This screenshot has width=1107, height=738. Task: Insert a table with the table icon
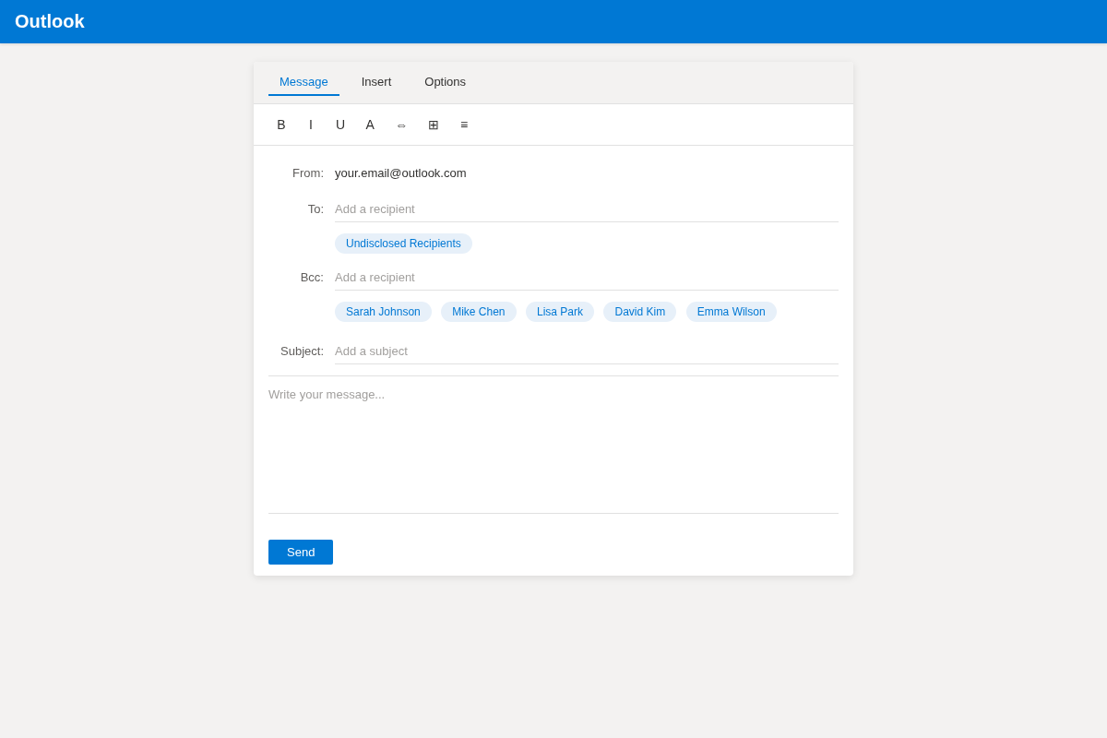[x=433, y=125]
